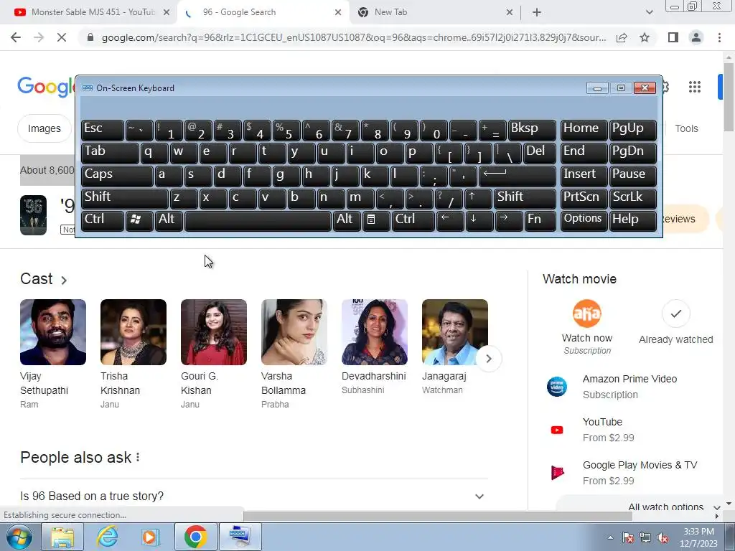Image resolution: width=735 pixels, height=551 pixels.
Task: Expand 'Is 96 Based on a true story?'
Action: pyautogui.click(x=254, y=496)
